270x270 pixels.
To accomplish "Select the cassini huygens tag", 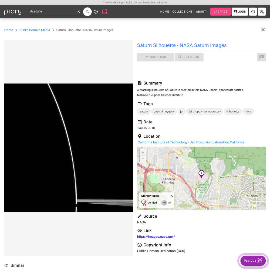I will 164,112.
